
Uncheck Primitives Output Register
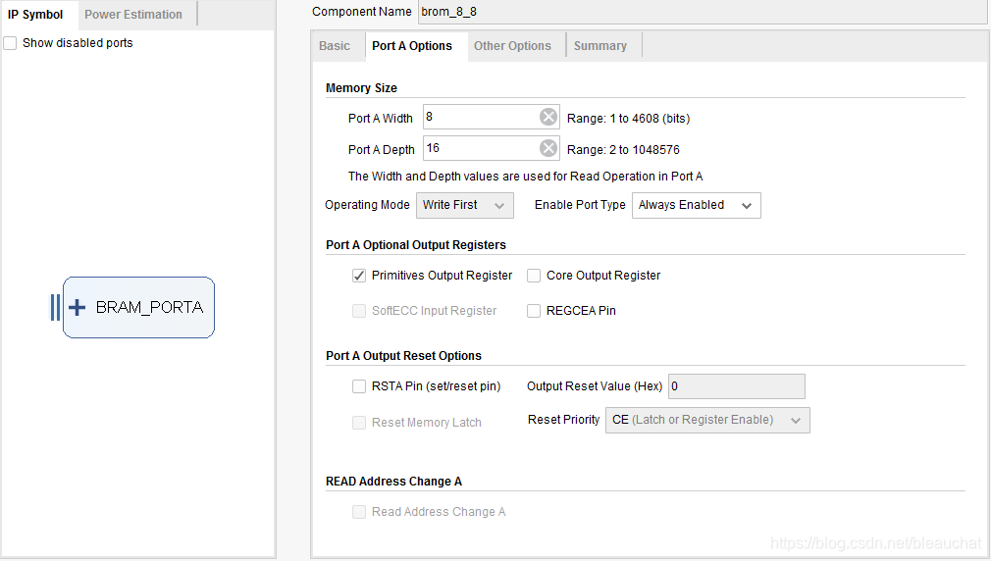359,276
